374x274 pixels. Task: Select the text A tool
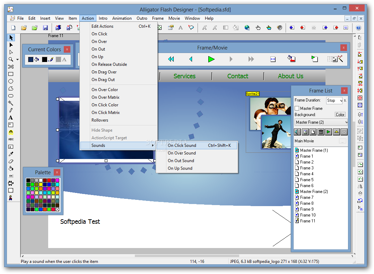[11, 117]
